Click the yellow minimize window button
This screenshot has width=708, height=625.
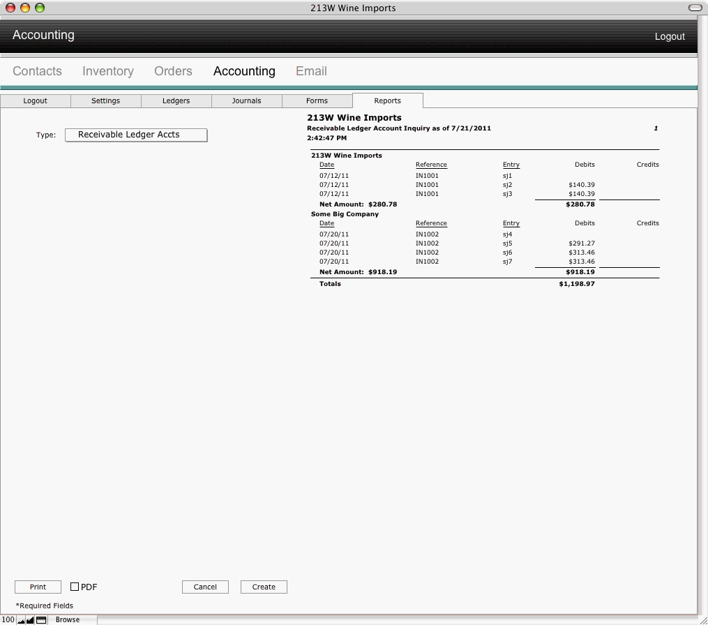[x=25, y=8]
